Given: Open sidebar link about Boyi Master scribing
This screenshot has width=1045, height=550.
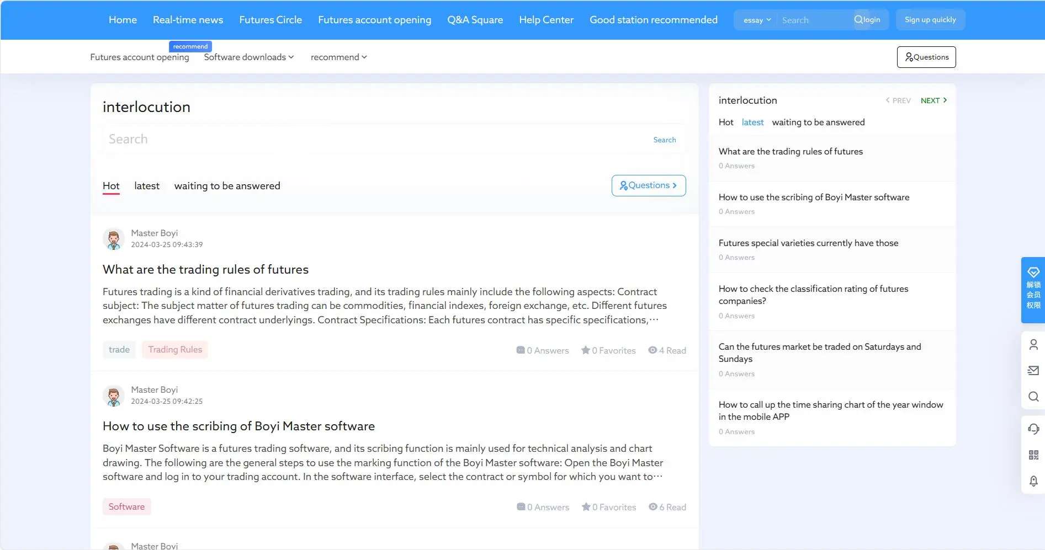Looking at the screenshot, I should pos(814,197).
